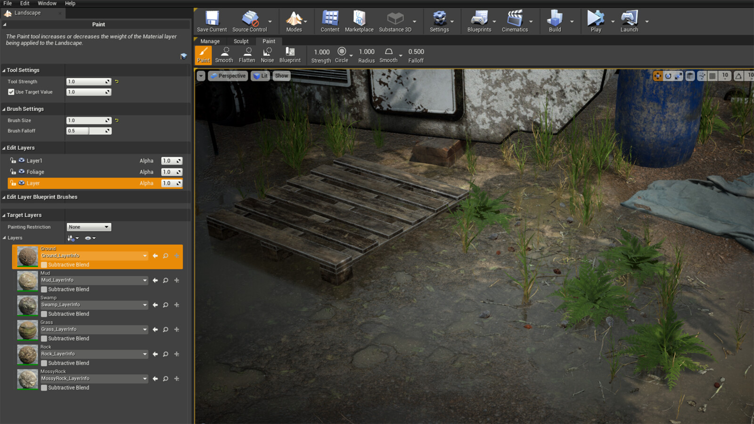Switch to the Sculpt tab
This screenshot has height=424, width=754.
[x=241, y=41]
